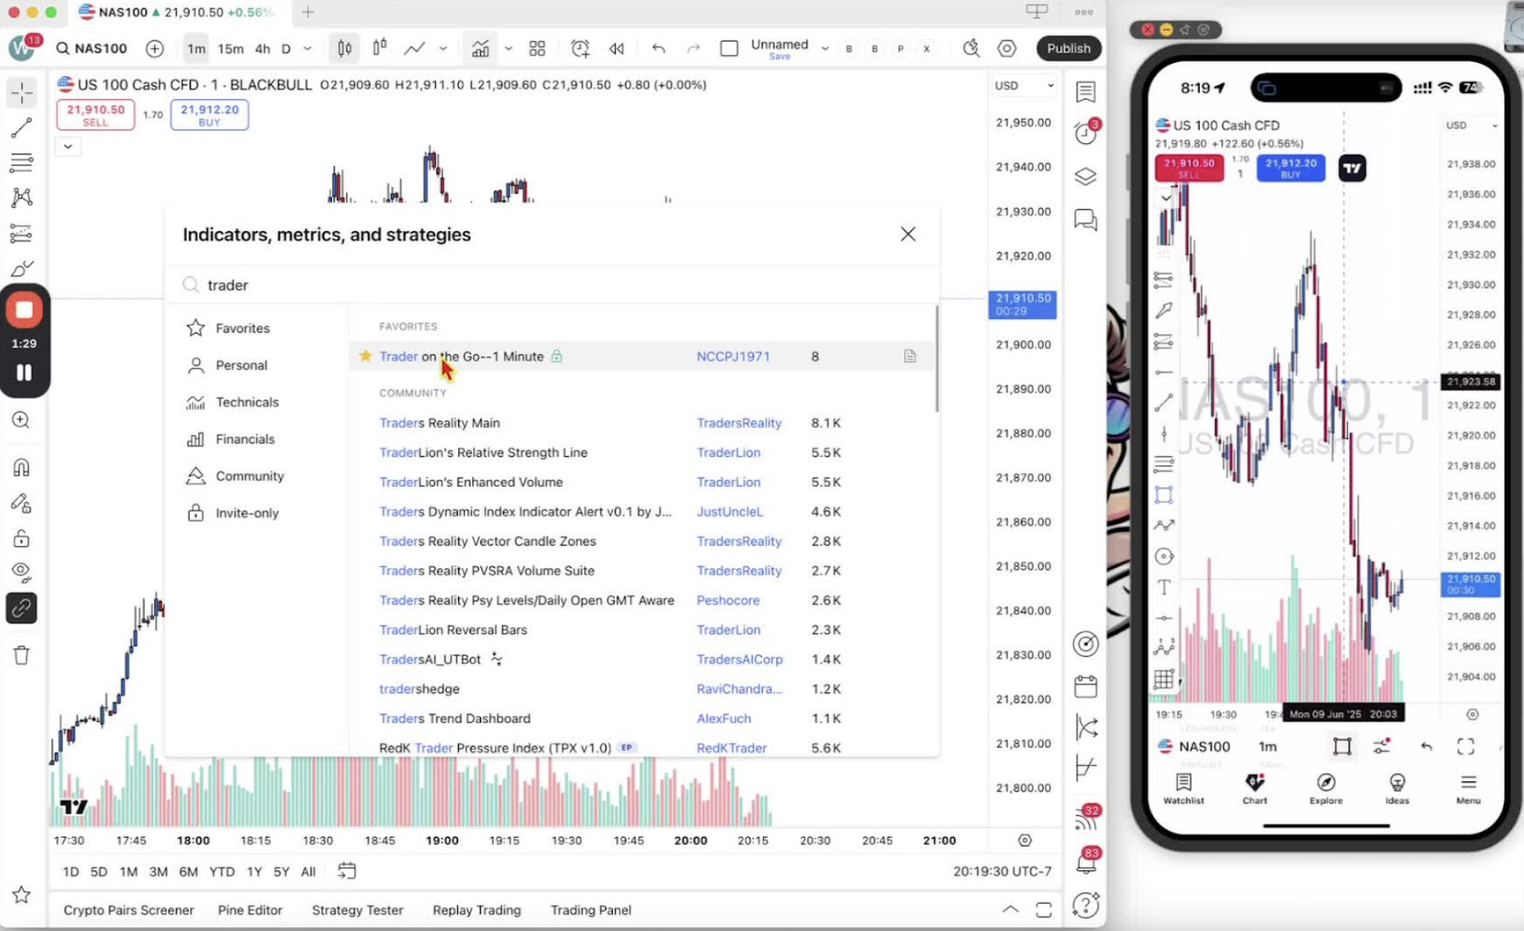Toggle lock all drawing tools
The height and width of the screenshot is (931, 1524).
click(22, 538)
